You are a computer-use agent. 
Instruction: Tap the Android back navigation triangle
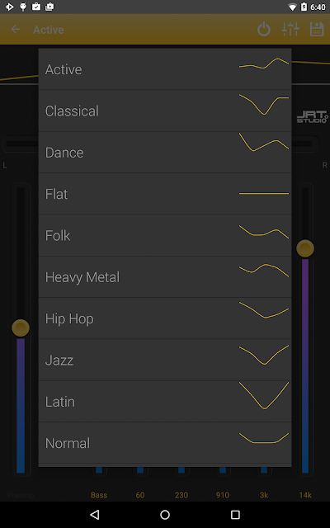pos(95,515)
